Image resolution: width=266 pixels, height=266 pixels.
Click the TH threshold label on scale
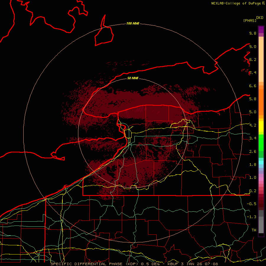pyautogui.click(x=254, y=230)
